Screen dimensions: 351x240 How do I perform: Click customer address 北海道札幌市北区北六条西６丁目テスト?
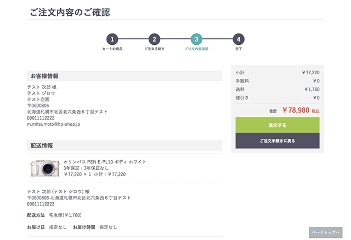pyautogui.click(x=67, y=112)
